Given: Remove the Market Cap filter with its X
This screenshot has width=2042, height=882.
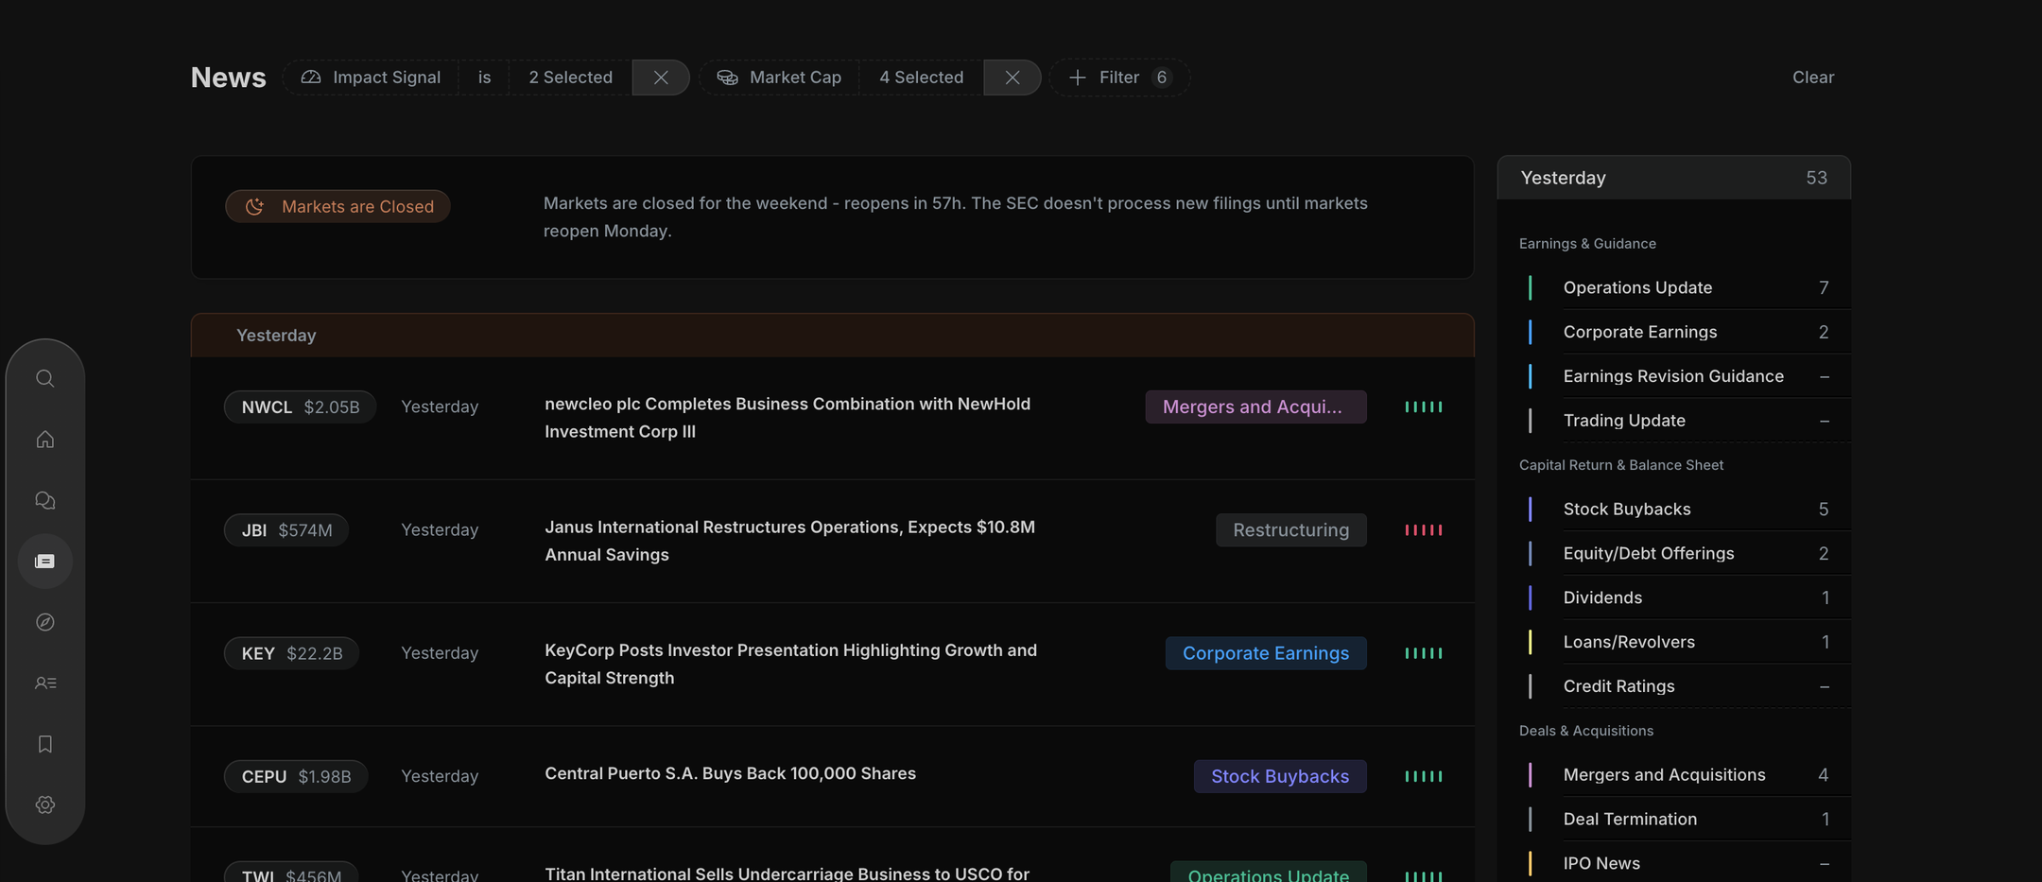Looking at the screenshot, I should (1012, 78).
